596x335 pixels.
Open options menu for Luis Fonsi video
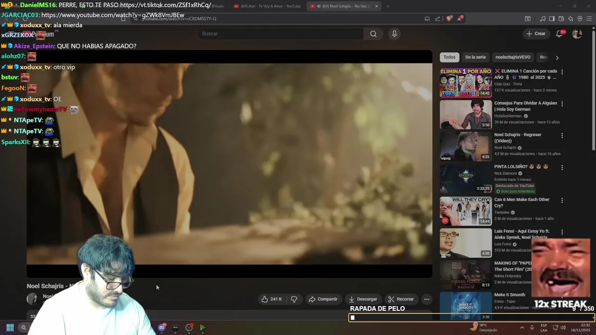tap(562, 232)
